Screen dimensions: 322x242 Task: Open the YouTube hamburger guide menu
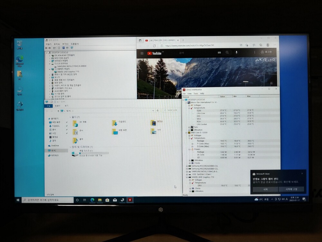pyautogui.click(x=142, y=53)
